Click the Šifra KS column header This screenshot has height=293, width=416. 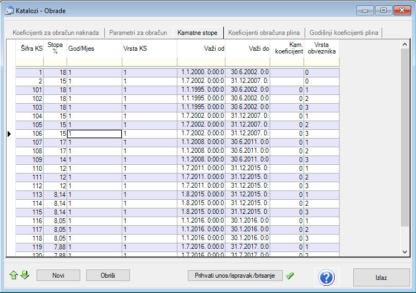click(x=29, y=49)
